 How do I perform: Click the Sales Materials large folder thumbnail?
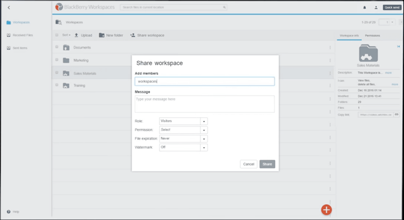click(368, 53)
